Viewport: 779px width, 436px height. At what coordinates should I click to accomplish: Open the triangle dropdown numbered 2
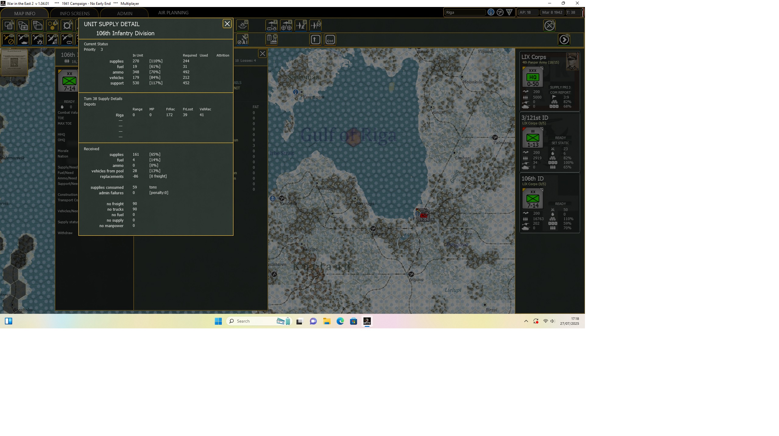pos(509,12)
